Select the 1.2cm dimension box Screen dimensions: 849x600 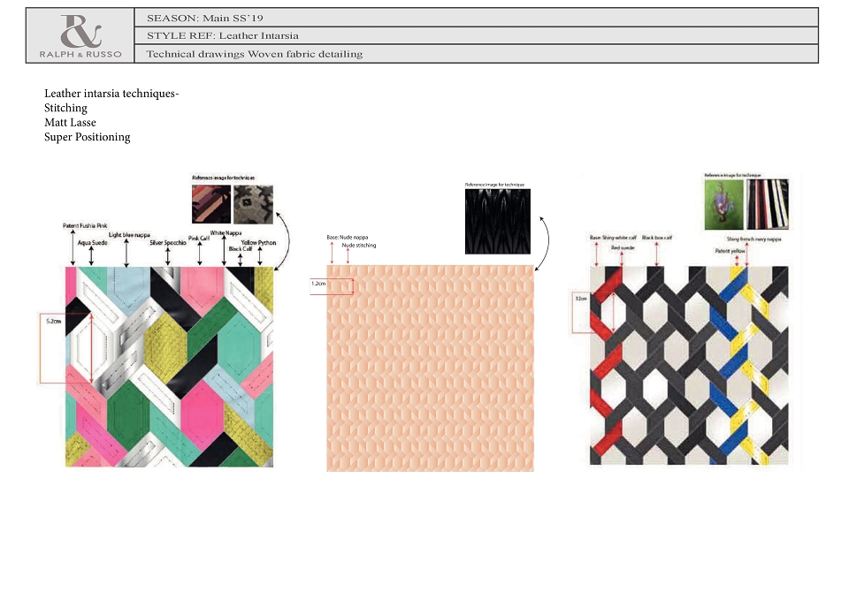pos(332,286)
